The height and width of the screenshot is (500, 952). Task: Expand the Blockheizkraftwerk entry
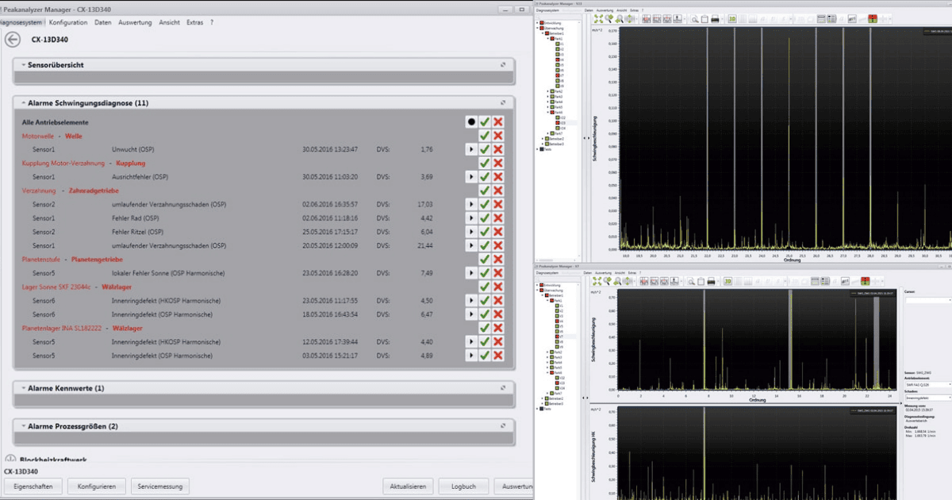[10, 460]
